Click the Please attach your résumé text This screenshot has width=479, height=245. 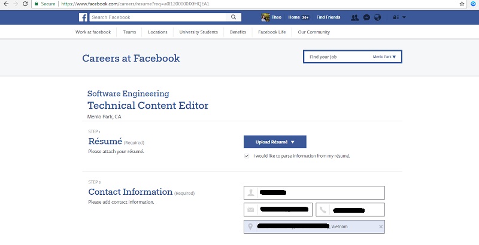[x=116, y=151]
